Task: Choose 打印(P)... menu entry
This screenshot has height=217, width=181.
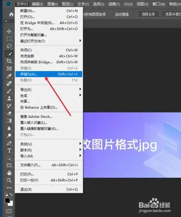Action: click(x=49, y=174)
